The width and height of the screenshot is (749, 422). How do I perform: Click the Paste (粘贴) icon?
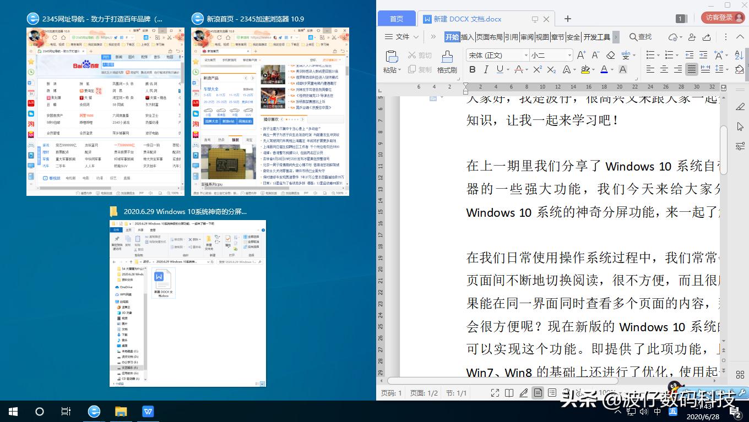point(392,57)
